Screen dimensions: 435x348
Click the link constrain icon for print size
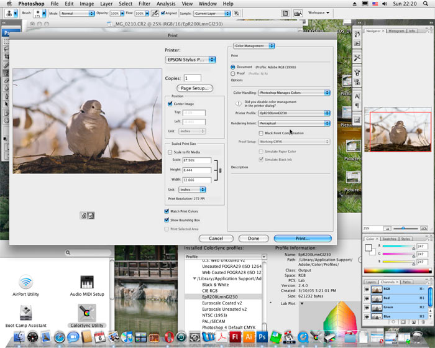tap(220, 170)
